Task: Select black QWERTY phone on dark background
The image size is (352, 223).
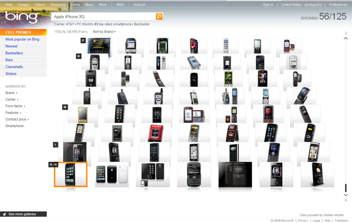Action: point(235,175)
